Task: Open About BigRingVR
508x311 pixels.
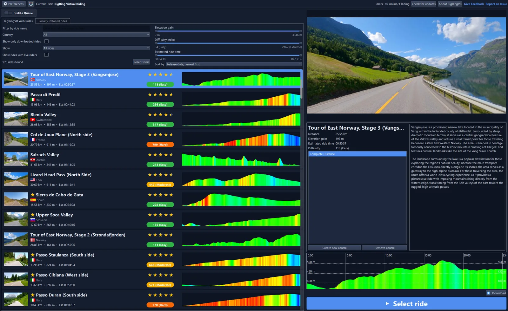Action: (x=450, y=4)
